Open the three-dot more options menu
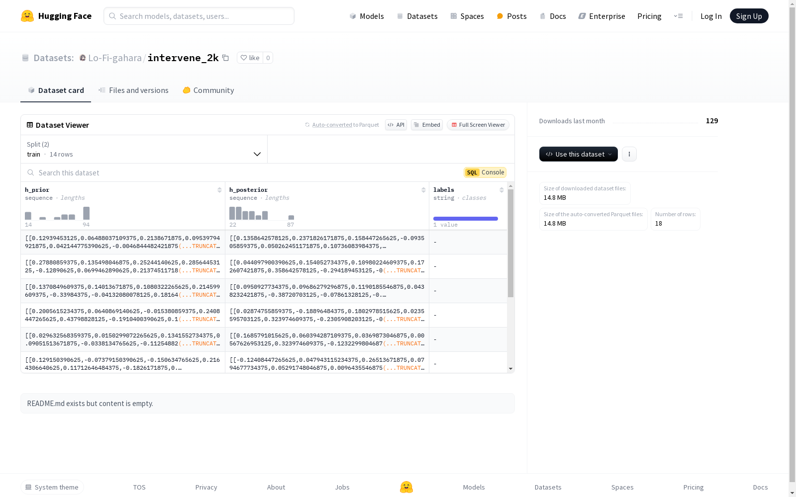Viewport: 796px width, 497px height. tap(629, 154)
